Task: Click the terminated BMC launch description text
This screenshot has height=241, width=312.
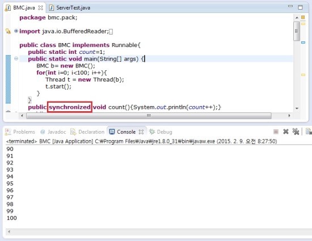Action: click(141, 141)
